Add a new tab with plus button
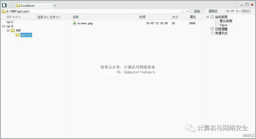Image resolution: width=256 pixels, height=139 pixels. [55, 5]
